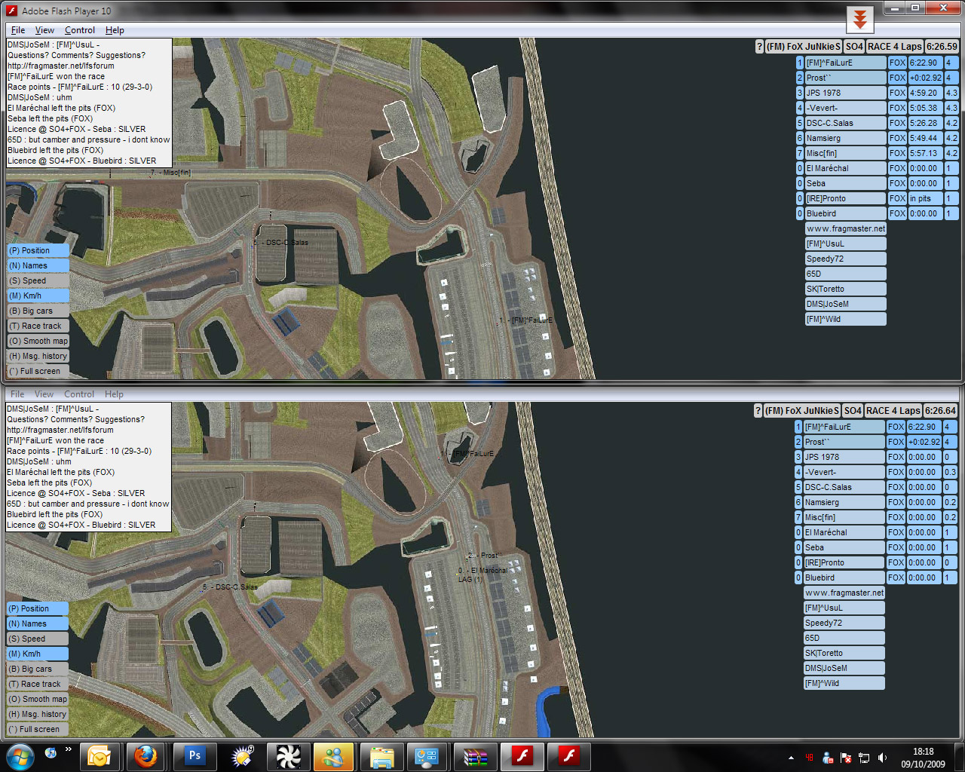The width and height of the screenshot is (965, 772).
Task: Toggle (H) Msg. history in bottom window
Action: [37, 714]
